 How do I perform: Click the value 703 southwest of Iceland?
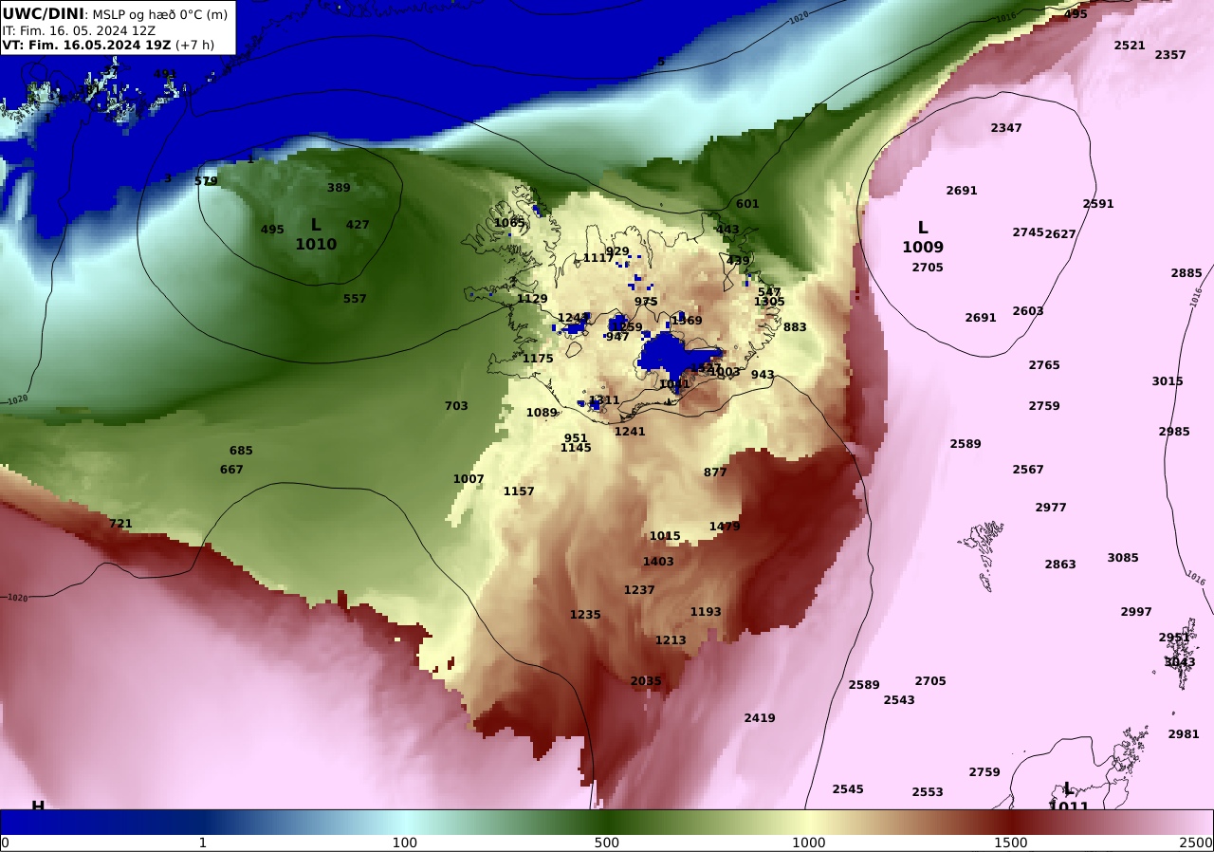456,406
